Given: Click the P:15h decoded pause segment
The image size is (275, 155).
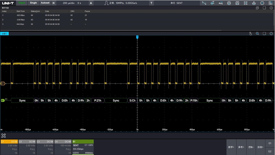Looking at the screenshot, I should coord(194,100).
